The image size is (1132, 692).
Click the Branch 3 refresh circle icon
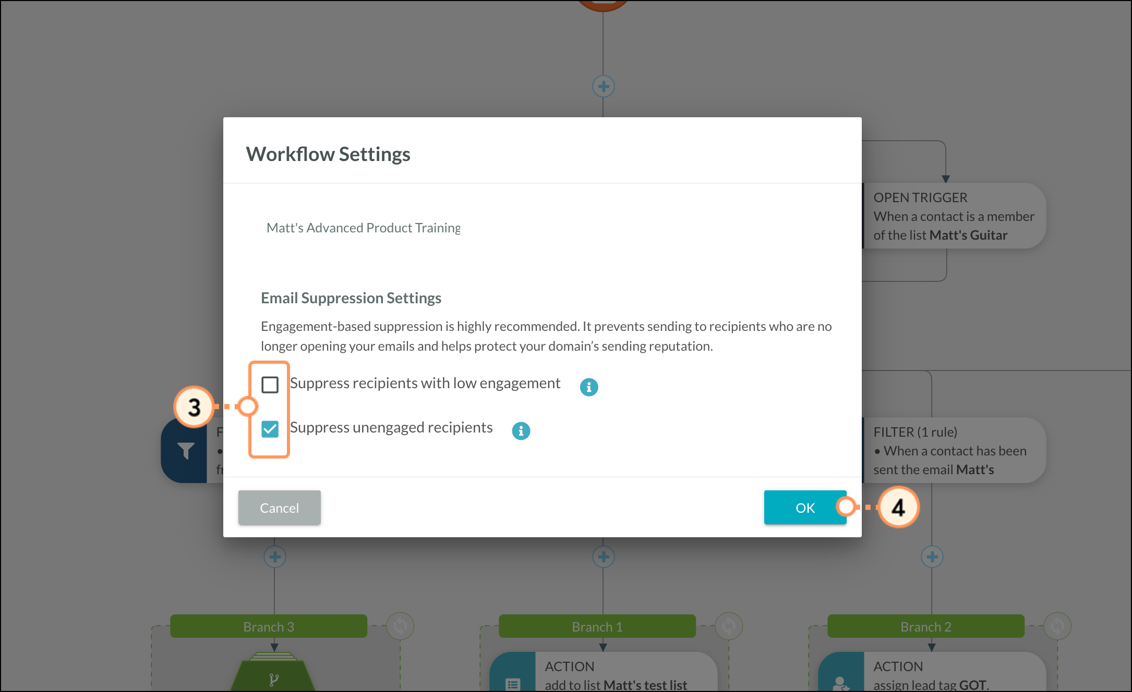click(x=400, y=626)
